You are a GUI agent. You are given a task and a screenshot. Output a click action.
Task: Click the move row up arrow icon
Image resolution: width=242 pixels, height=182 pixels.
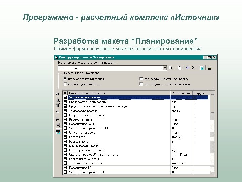point(58,100)
